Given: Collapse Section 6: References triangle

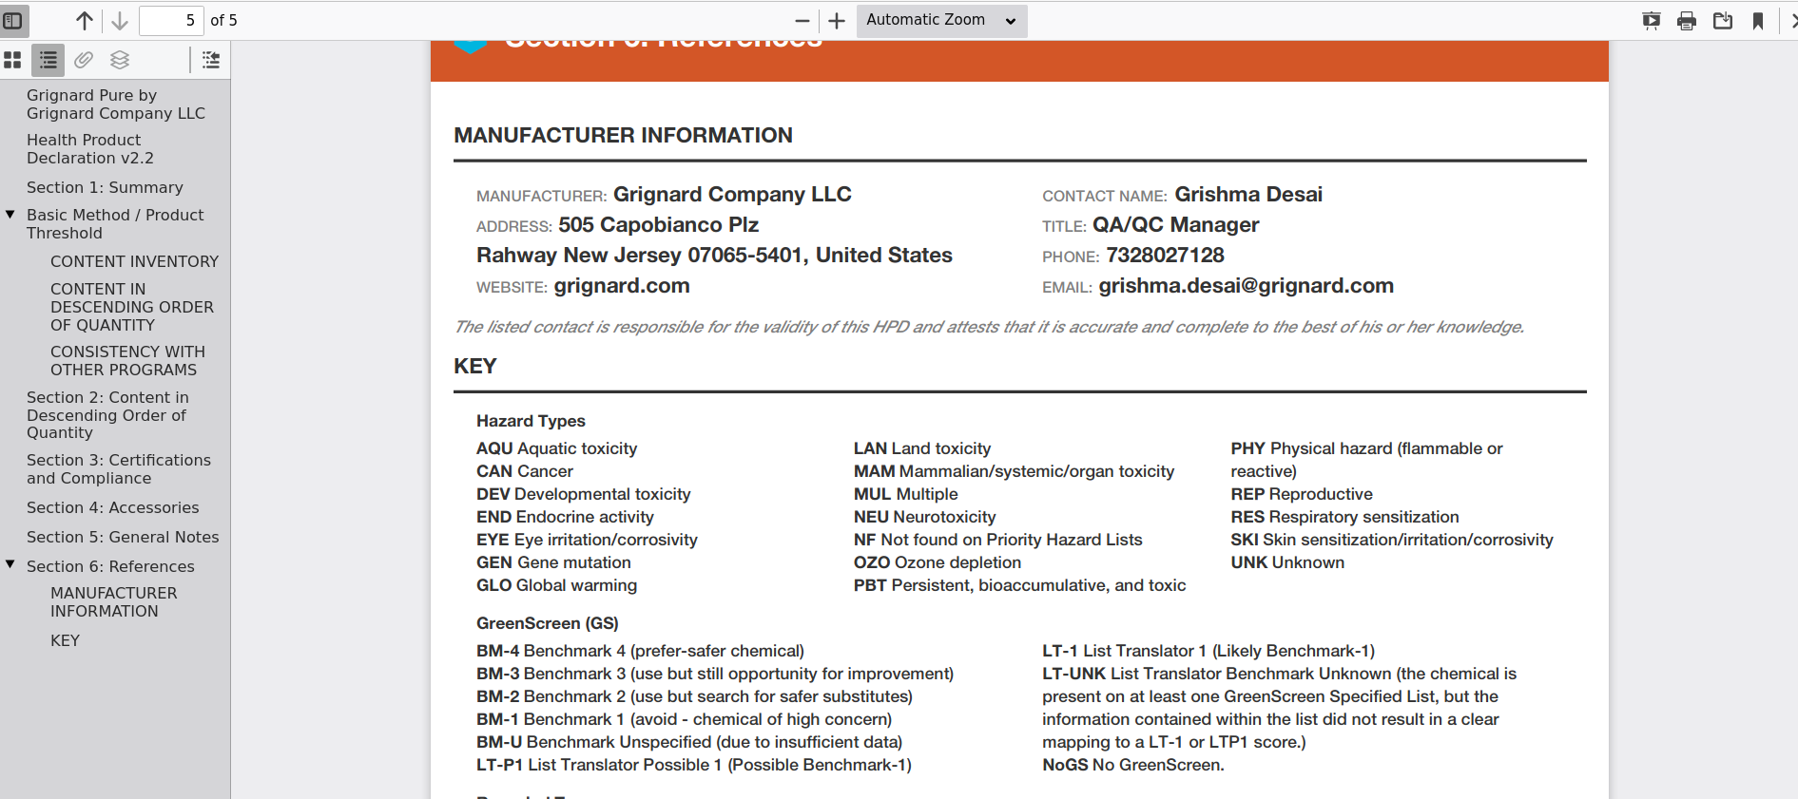Looking at the screenshot, I should click(10, 565).
